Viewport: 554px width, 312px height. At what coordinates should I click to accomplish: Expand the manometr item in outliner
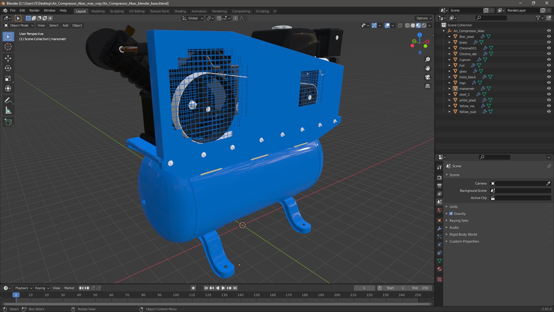pyautogui.click(x=449, y=89)
